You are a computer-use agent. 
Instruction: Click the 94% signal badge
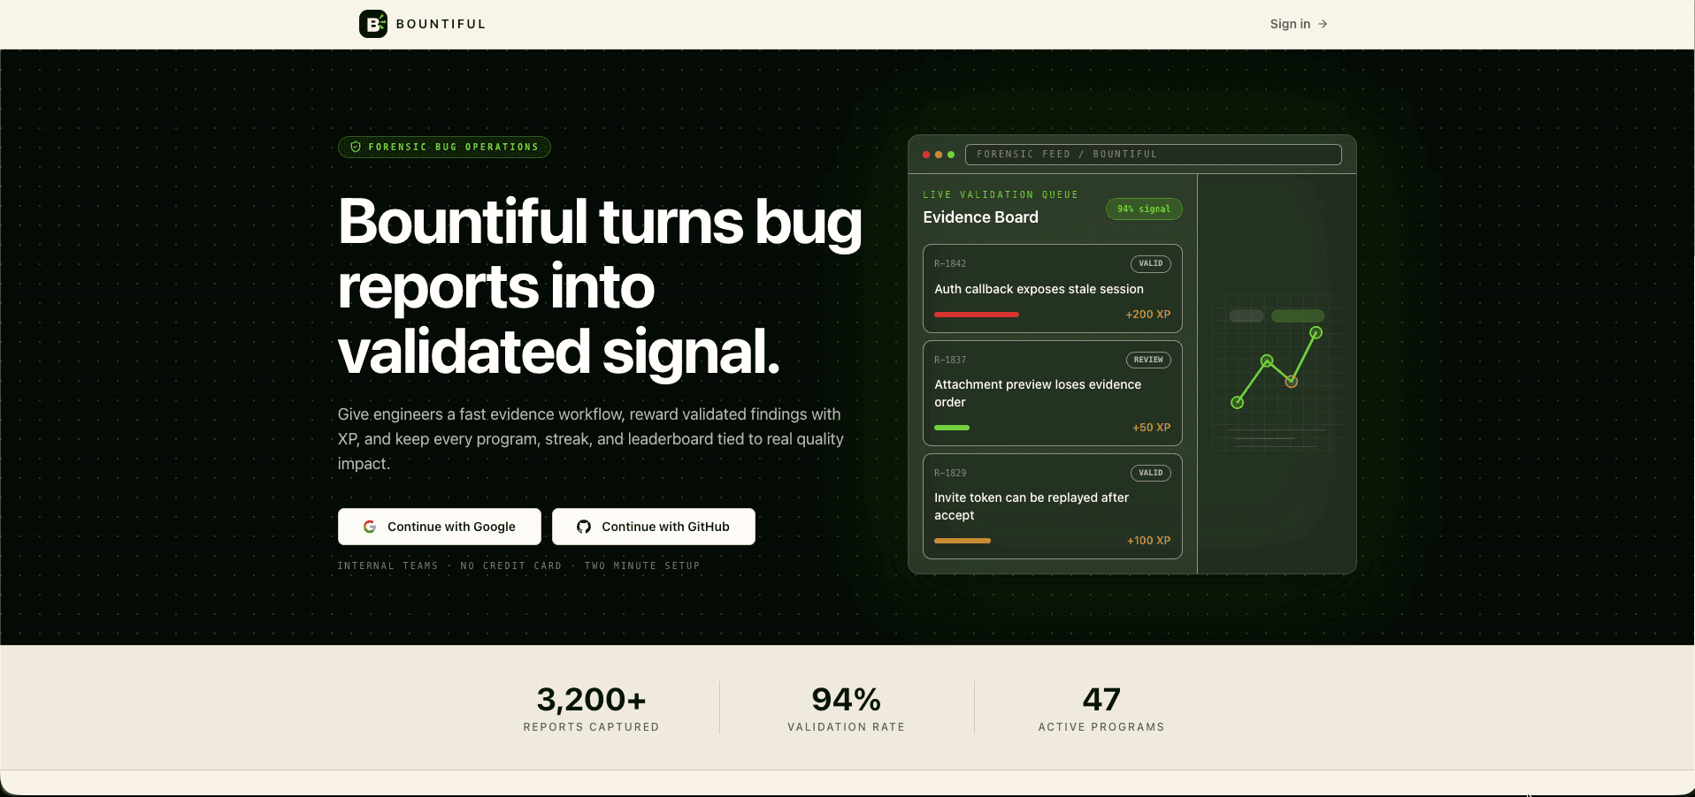pyautogui.click(x=1144, y=209)
